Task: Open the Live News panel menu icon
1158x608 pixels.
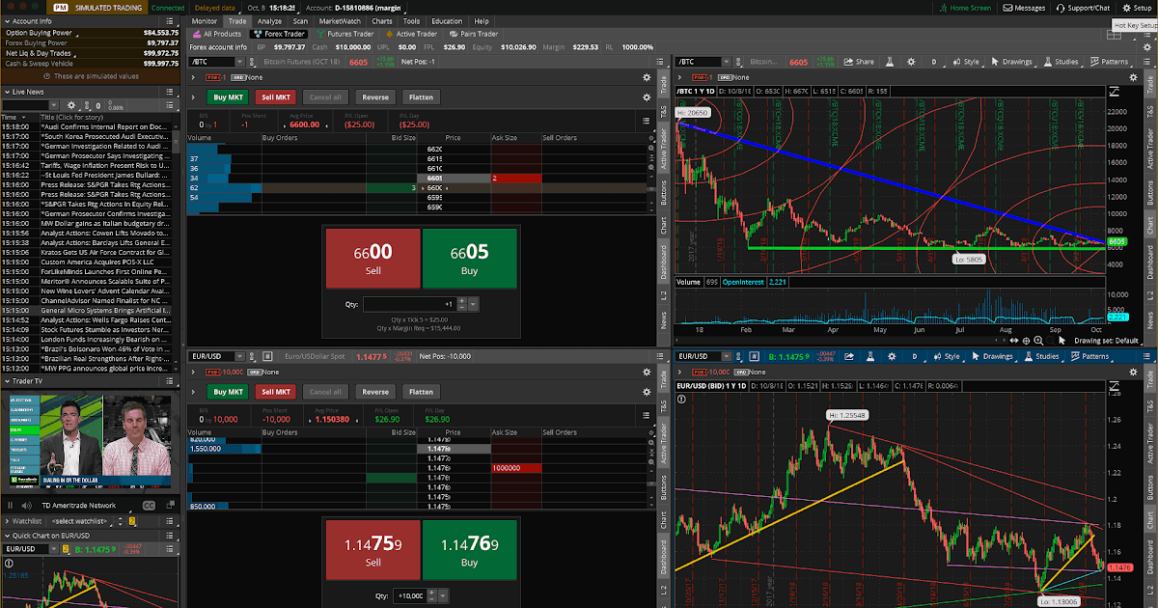Action: [x=172, y=92]
